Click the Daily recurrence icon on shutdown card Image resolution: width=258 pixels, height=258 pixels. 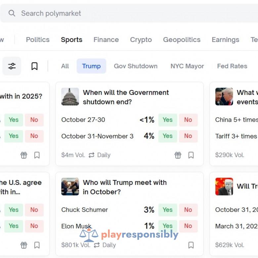(x=92, y=155)
